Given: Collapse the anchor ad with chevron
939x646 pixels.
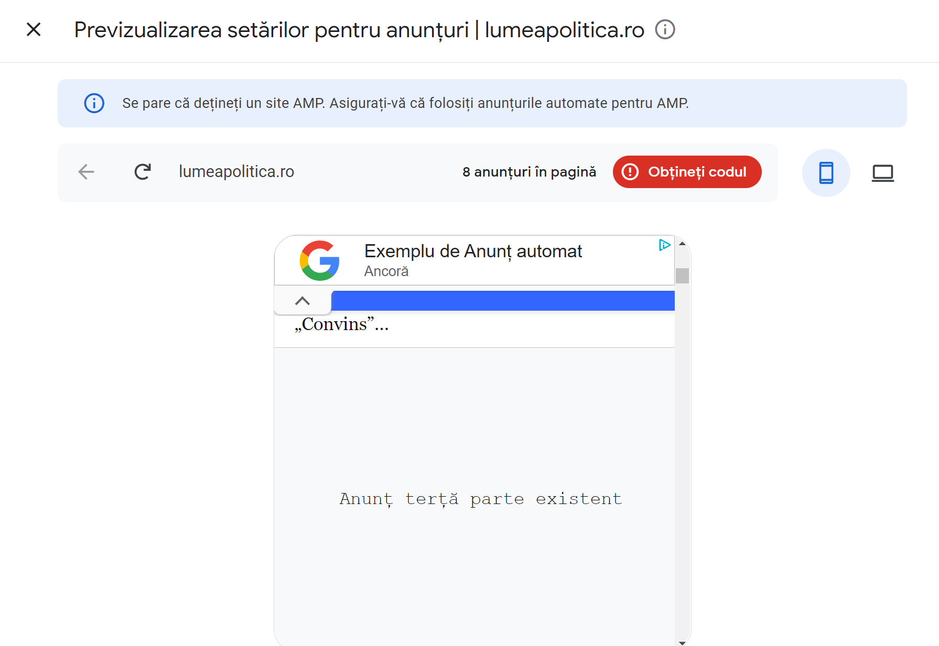Looking at the screenshot, I should [303, 301].
